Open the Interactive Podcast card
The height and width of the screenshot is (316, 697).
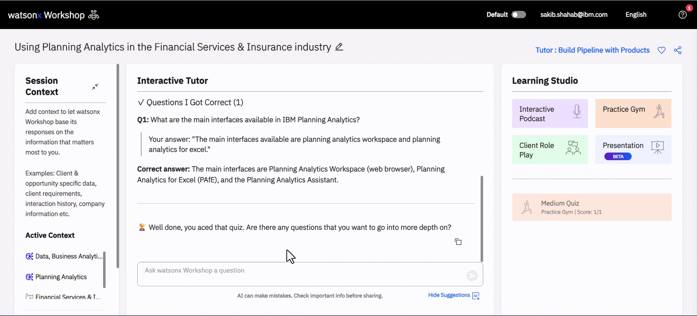point(550,113)
